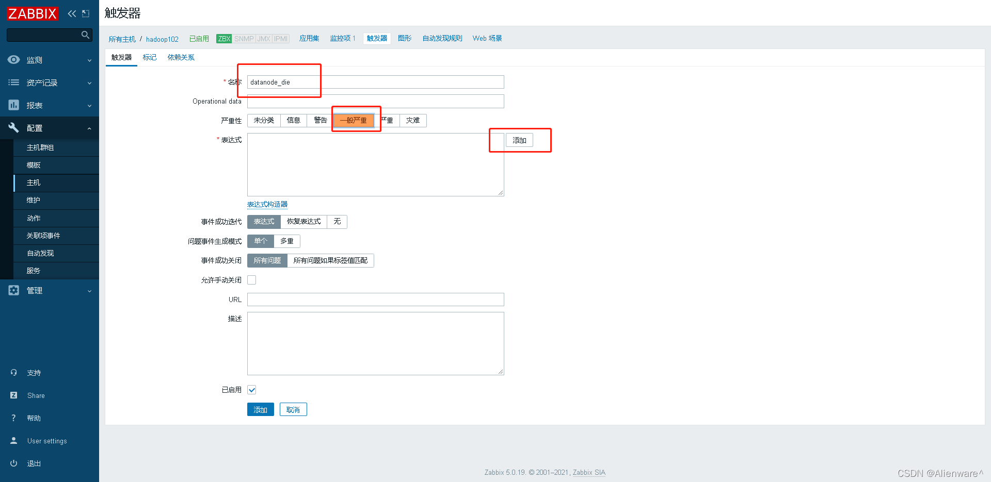Screen dimensions: 991x482
Task: Switch to the 依赖关系 tab
Action: [x=181, y=57]
